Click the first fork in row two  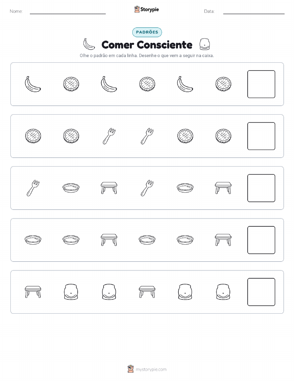[109, 136]
